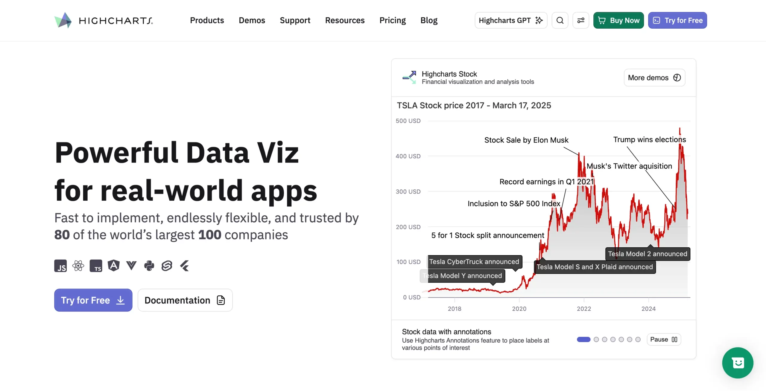Image resolution: width=766 pixels, height=391 pixels.
Task: Click the Stock Sale by Elon Musk label
Action: click(526, 140)
